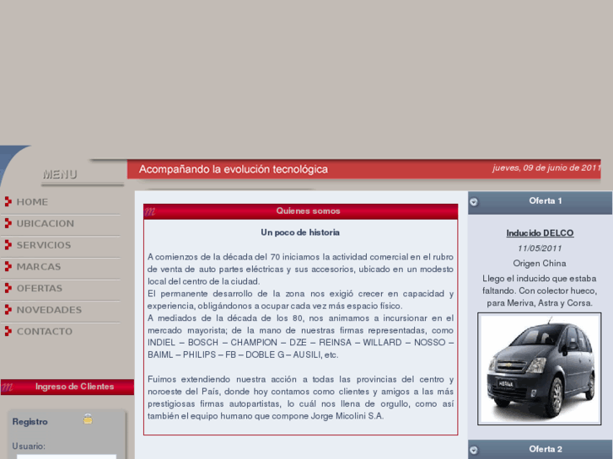Click the 'Ingreso de Clientes' header
Screen dimensions: 613x459
click(67, 387)
